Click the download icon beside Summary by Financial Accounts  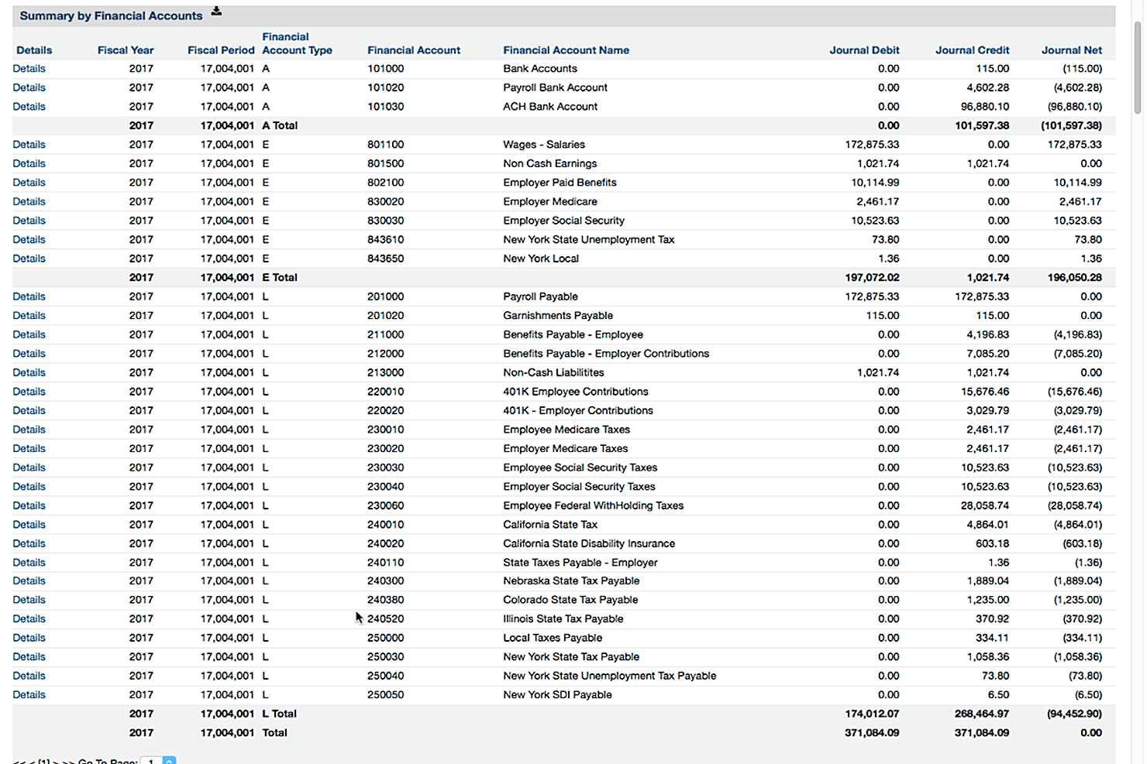click(216, 12)
